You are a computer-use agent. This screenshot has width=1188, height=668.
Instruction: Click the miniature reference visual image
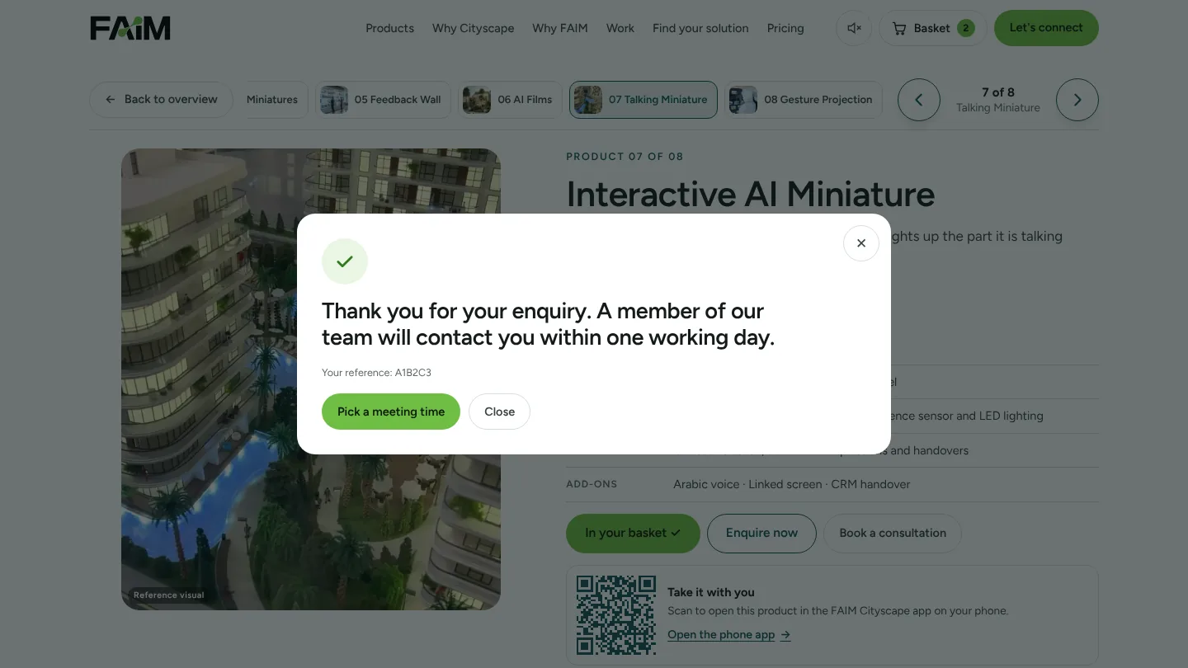(311, 379)
